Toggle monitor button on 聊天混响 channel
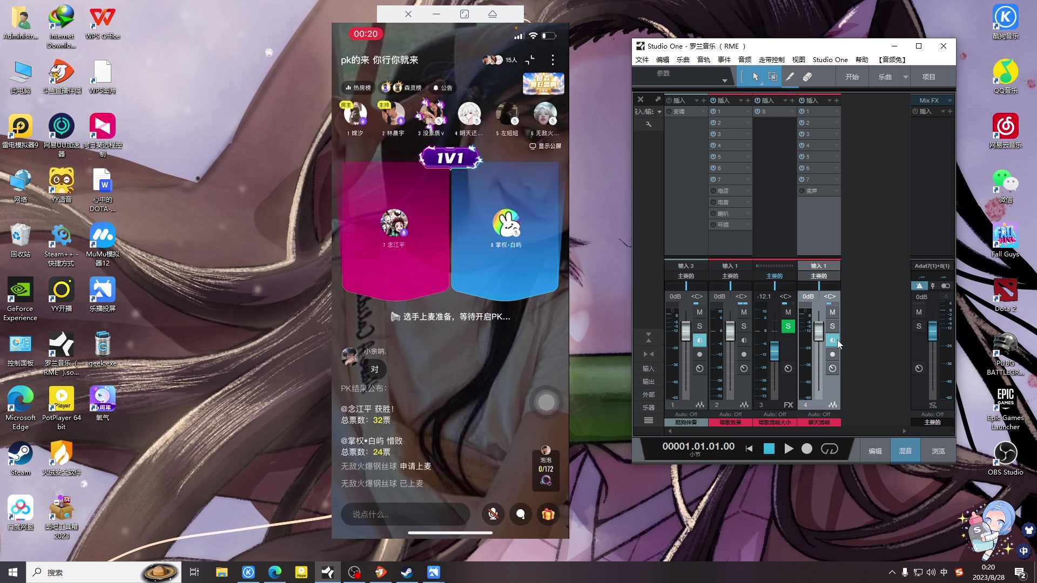The height and width of the screenshot is (583, 1037). pos(832,340)
